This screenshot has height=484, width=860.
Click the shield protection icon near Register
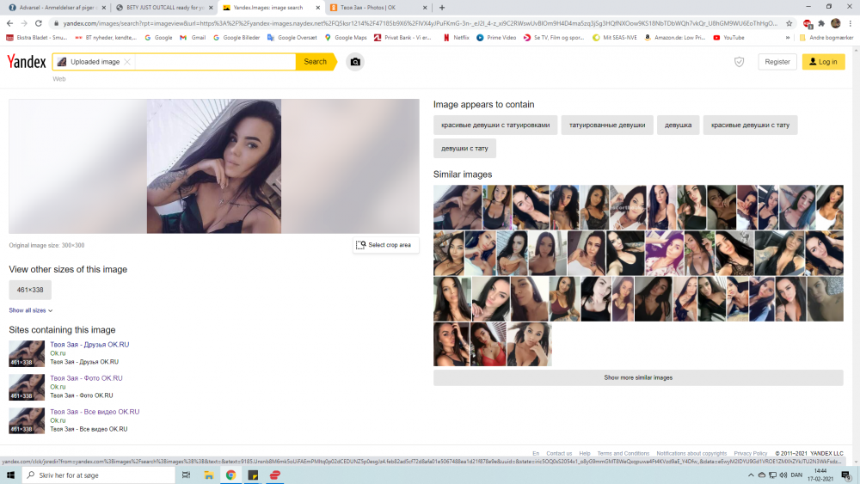click(739, 62)
